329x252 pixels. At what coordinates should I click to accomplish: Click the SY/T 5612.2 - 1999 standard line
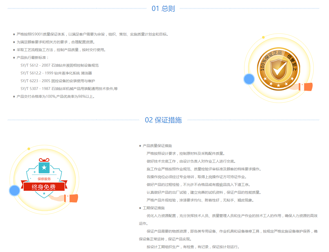(x=56, y=73)
